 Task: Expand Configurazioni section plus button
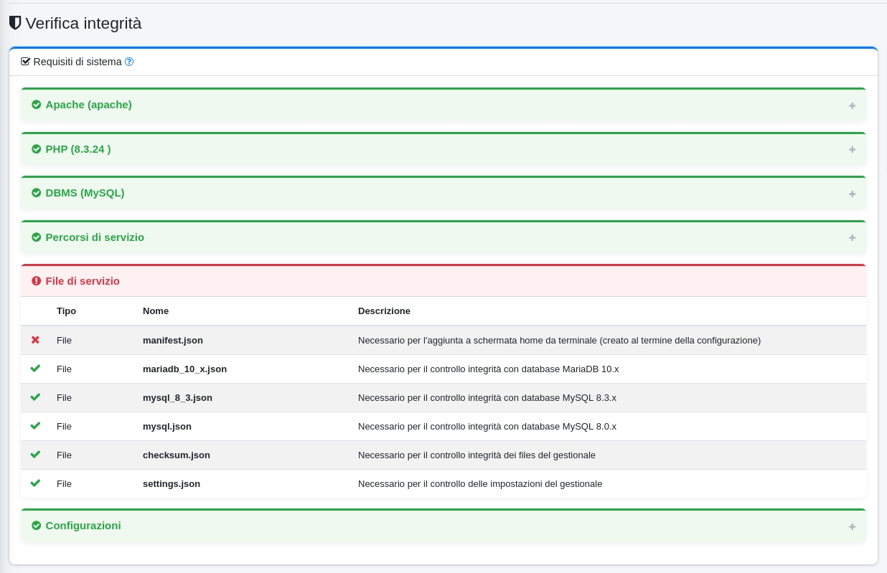coord(852,526)
